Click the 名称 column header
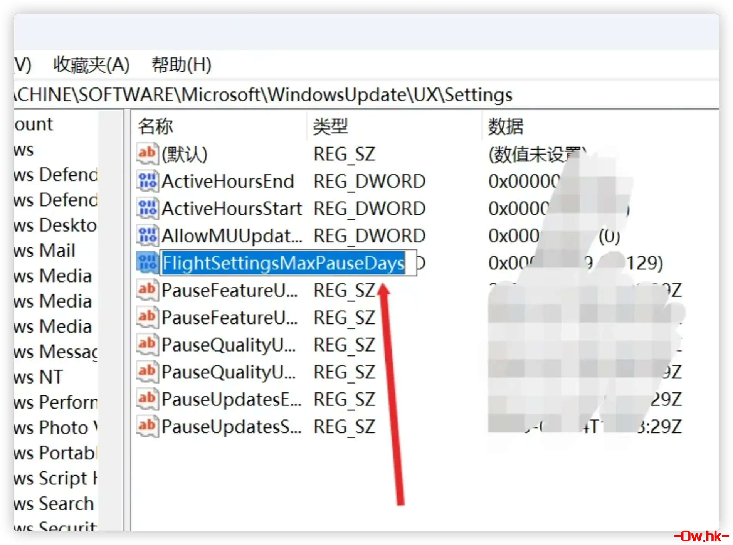The height and width of the screenshot is (545, 733). click(x=155, y=126)
